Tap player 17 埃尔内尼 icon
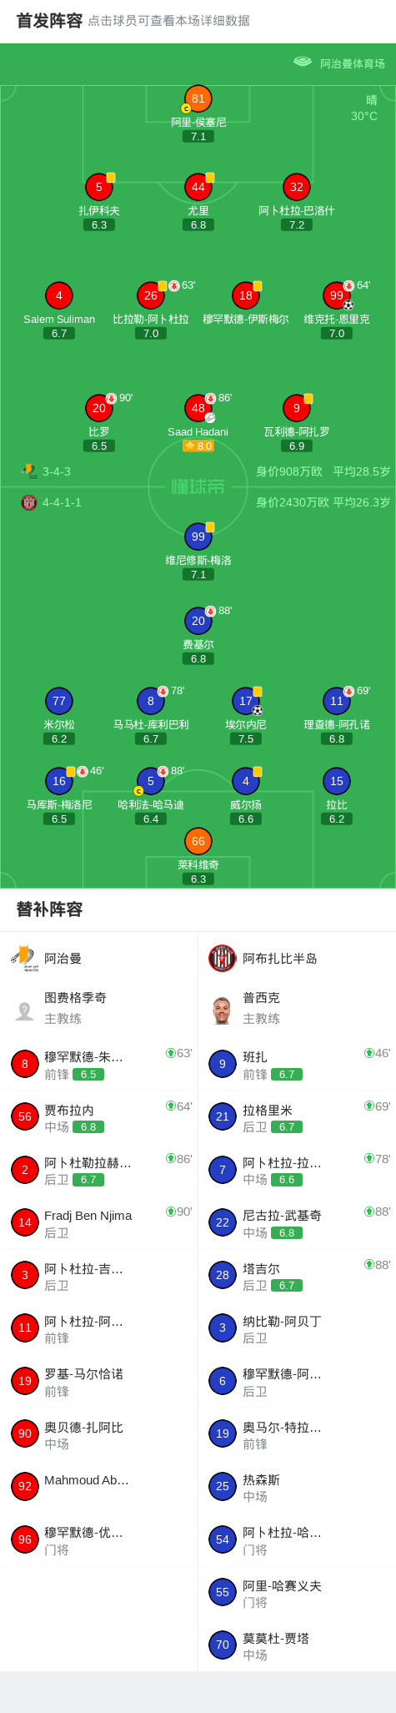The width and height of the screenshot is (396, 1713). coord(245,701)
